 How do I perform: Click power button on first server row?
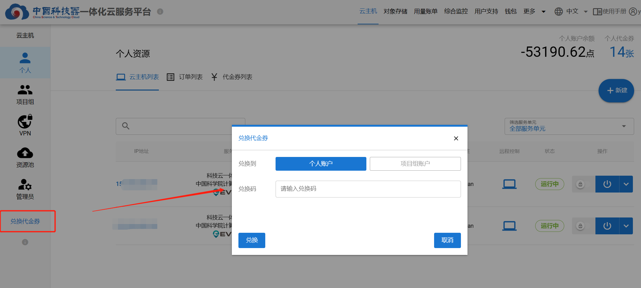click(607, 184)
